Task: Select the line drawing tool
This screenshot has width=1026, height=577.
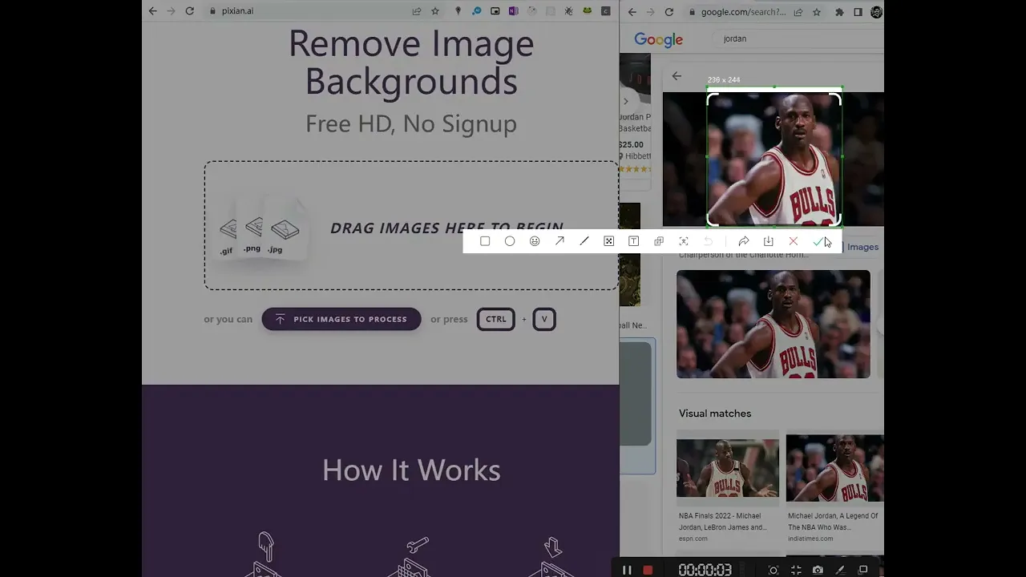Action: point(584,241)
